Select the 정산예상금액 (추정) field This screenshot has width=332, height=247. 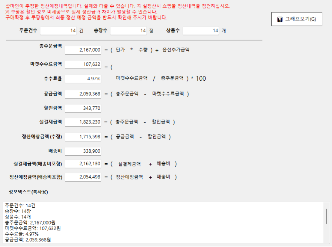[83, 137]
